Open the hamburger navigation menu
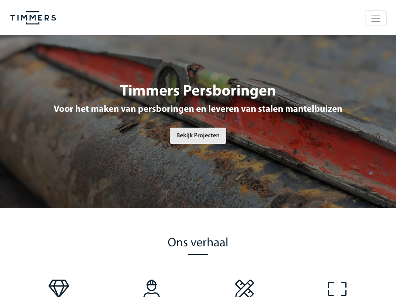396x297 pixels. (376, 18)
